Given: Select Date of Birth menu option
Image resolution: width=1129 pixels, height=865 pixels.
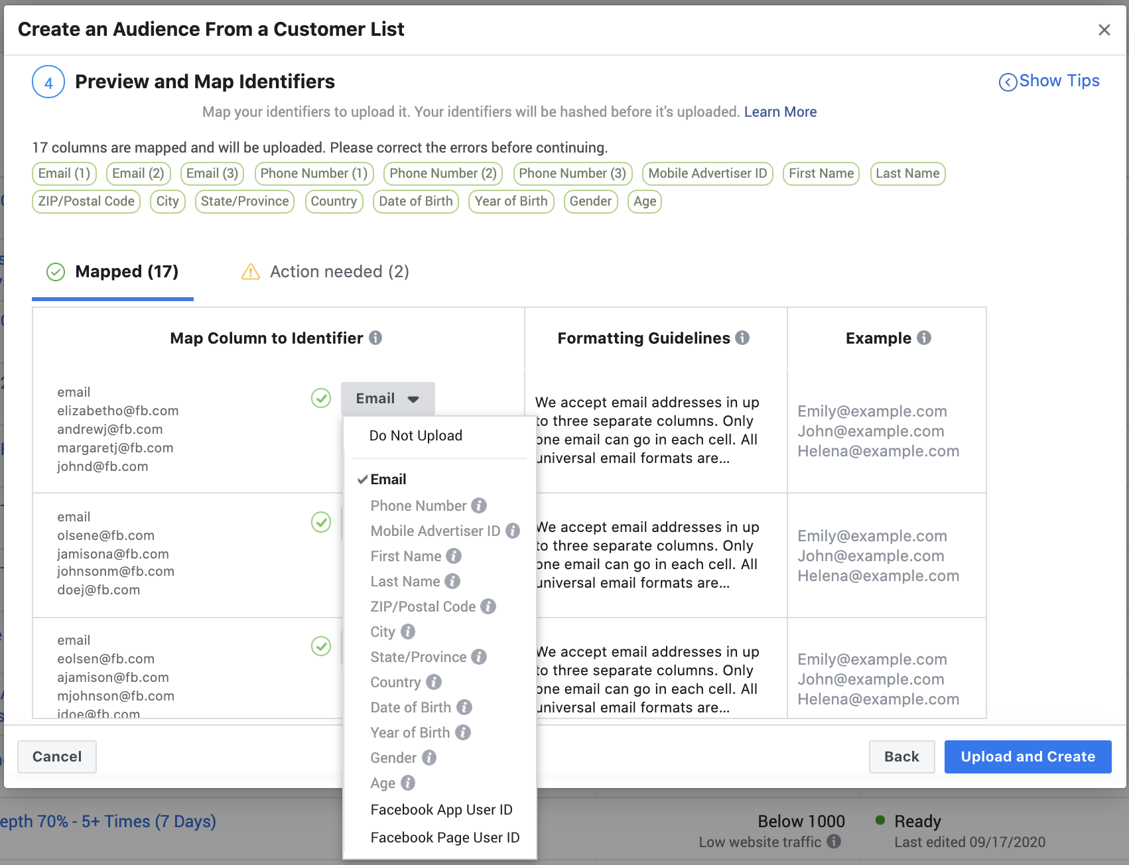Looking at the screenshot, I should (411, 707).
